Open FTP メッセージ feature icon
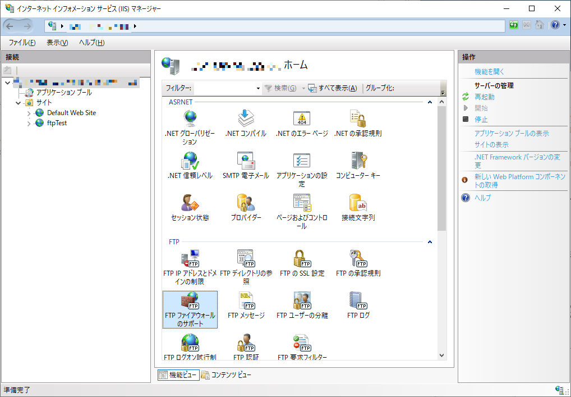Viewport: 571px width, 397px height. (x=246, y=305)
